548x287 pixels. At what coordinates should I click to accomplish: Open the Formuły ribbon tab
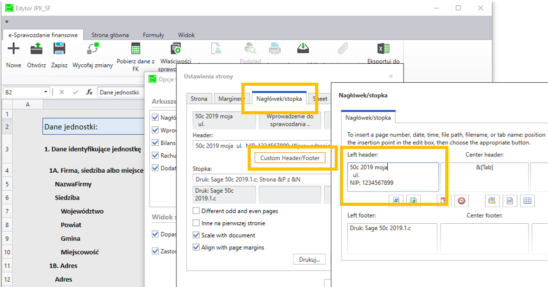(153, 35)
